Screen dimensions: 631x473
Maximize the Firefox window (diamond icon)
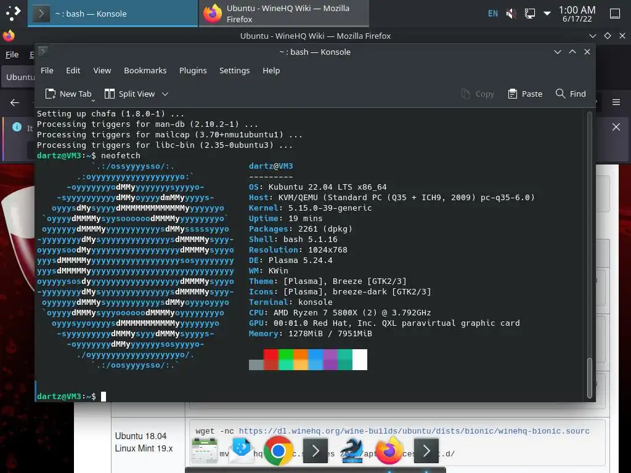[x=607, y=36]
